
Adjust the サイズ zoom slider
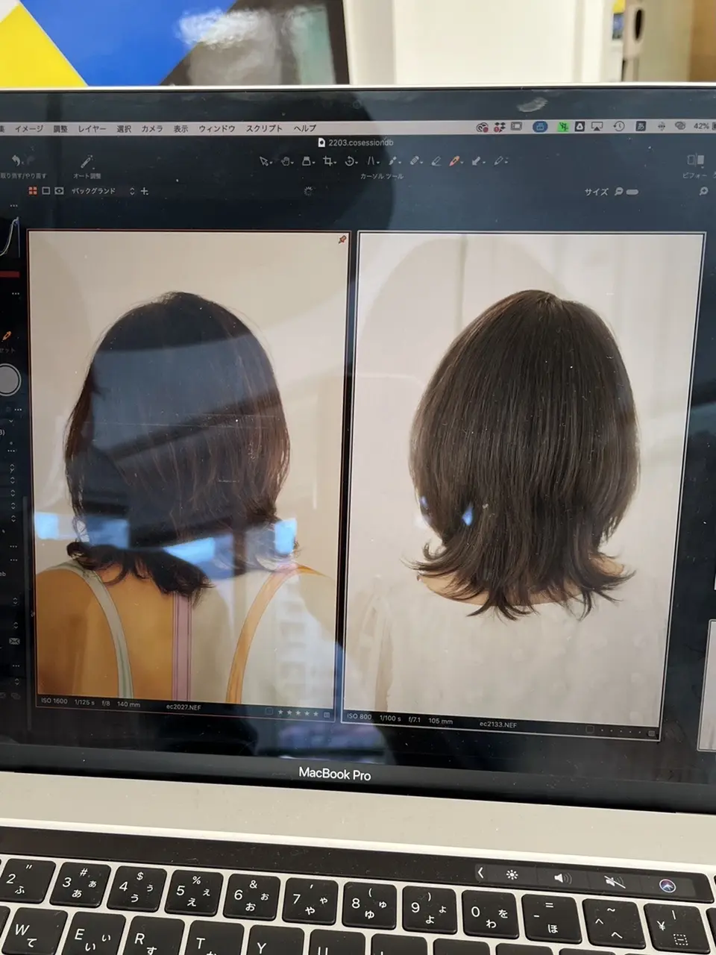[632, 192]
